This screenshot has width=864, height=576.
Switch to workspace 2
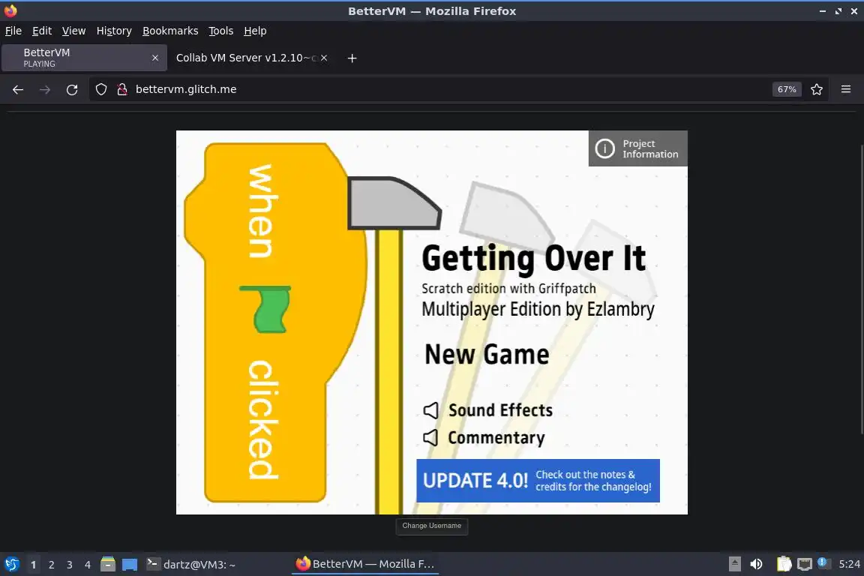(51, 565)
